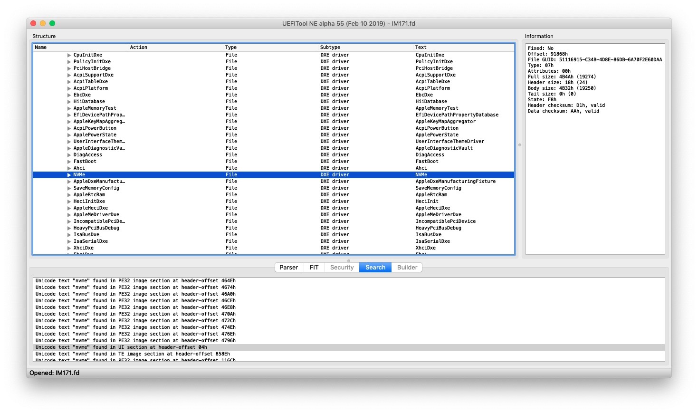This screenshot has height=413, width=698.
Task: Expand the FastBoot entry
Action: (69, 161)
